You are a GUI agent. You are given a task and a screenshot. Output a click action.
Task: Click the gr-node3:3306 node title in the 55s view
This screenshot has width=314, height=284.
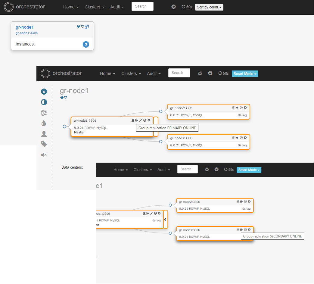coord(189,230)
